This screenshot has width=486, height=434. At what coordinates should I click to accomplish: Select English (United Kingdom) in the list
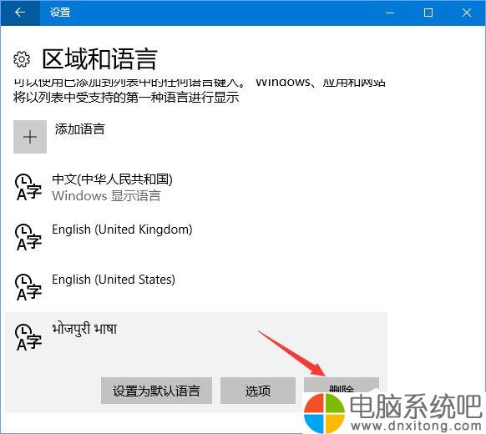click(x=196, y=237)
